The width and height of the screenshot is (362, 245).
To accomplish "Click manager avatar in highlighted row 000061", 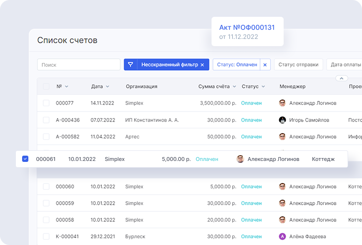I will click(240, 159).
